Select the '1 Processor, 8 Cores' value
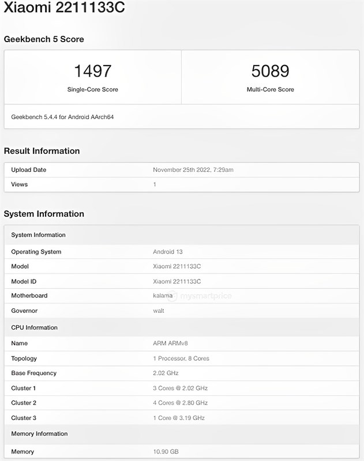 181,358
